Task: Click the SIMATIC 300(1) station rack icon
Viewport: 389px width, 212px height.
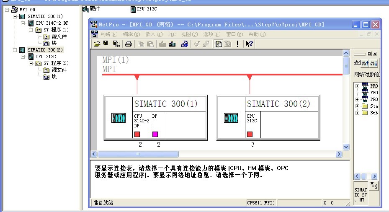Action: tap(119, 118)
